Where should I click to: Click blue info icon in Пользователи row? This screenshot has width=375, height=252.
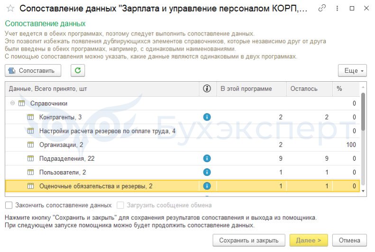click(x=207, y=172)
